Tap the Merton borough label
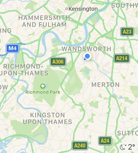This screenshot has width=138, height=153. pos(106,85)
